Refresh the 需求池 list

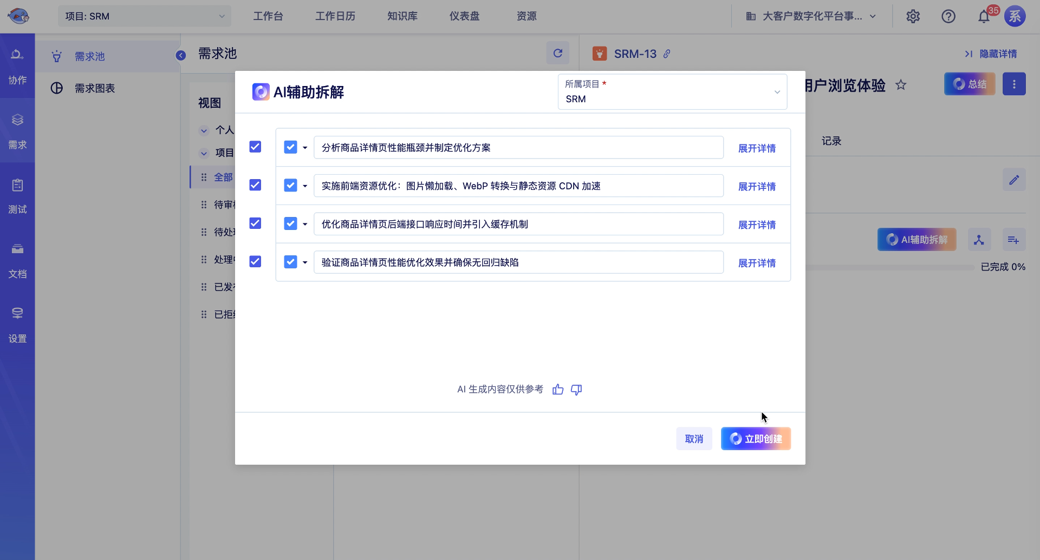557,53
